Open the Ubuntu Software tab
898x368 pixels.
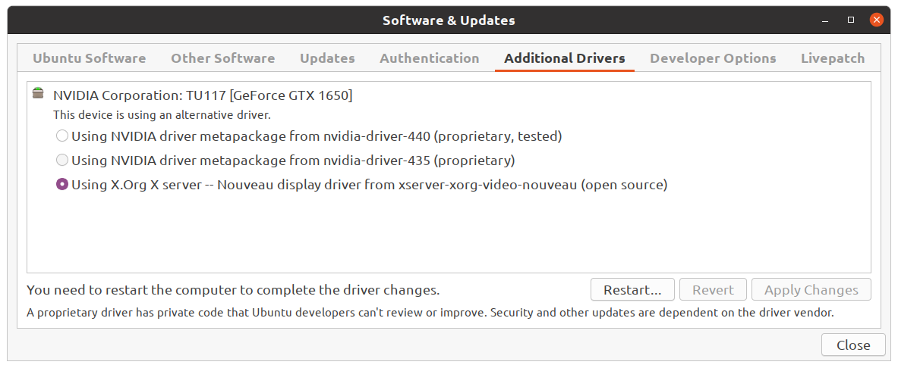click(90, 58)
